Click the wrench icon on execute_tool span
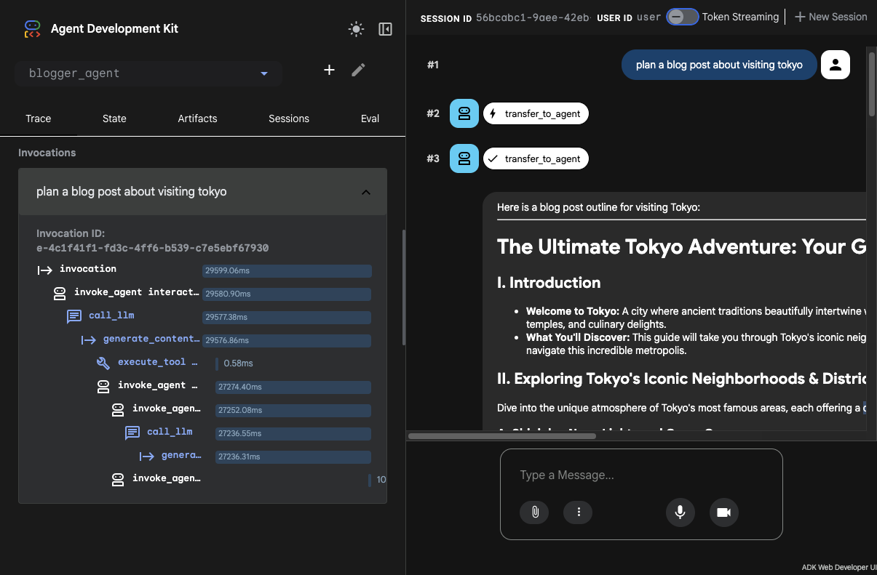The width and height of the screenshot is (877, 575). [103, 363]
